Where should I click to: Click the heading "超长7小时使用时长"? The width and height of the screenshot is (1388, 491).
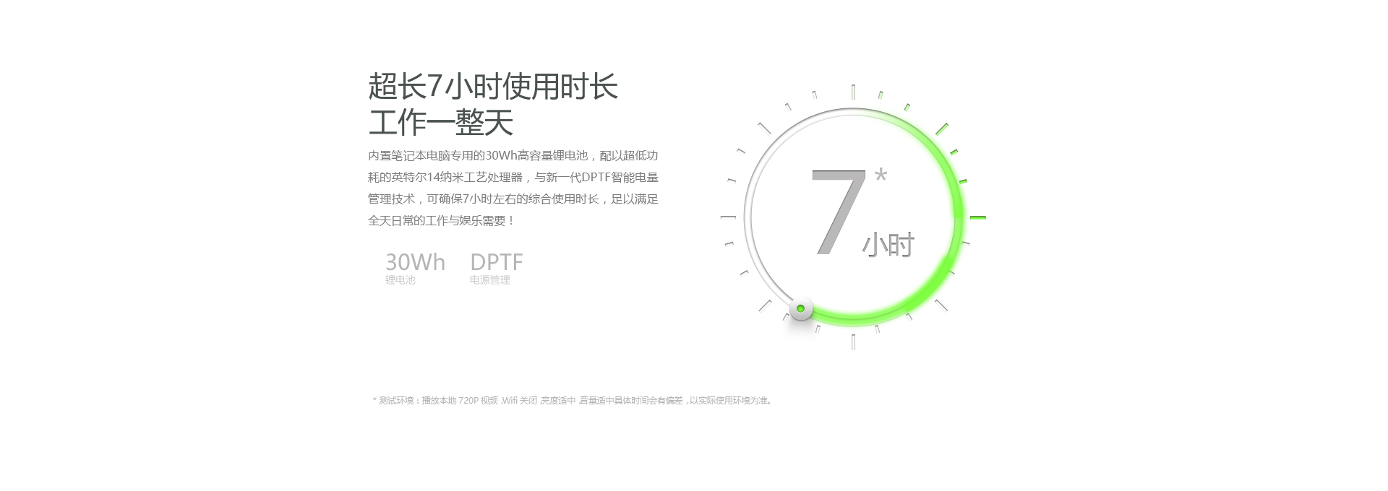493,87
